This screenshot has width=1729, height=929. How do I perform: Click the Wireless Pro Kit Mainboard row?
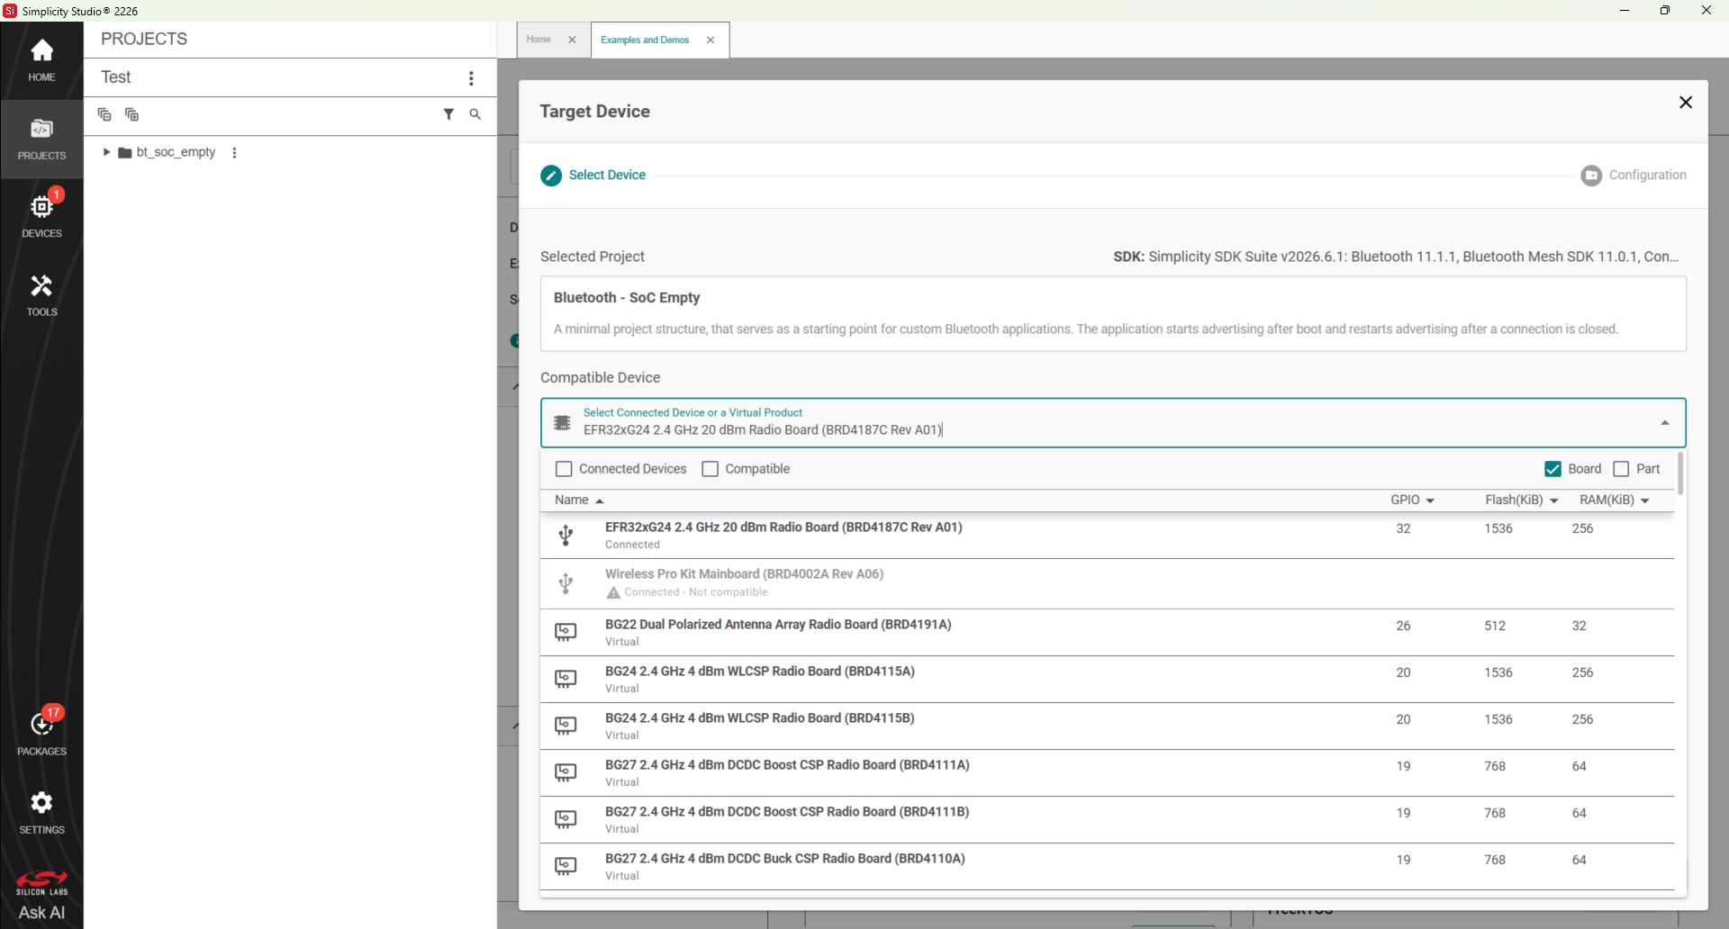tap(1107, 583)
